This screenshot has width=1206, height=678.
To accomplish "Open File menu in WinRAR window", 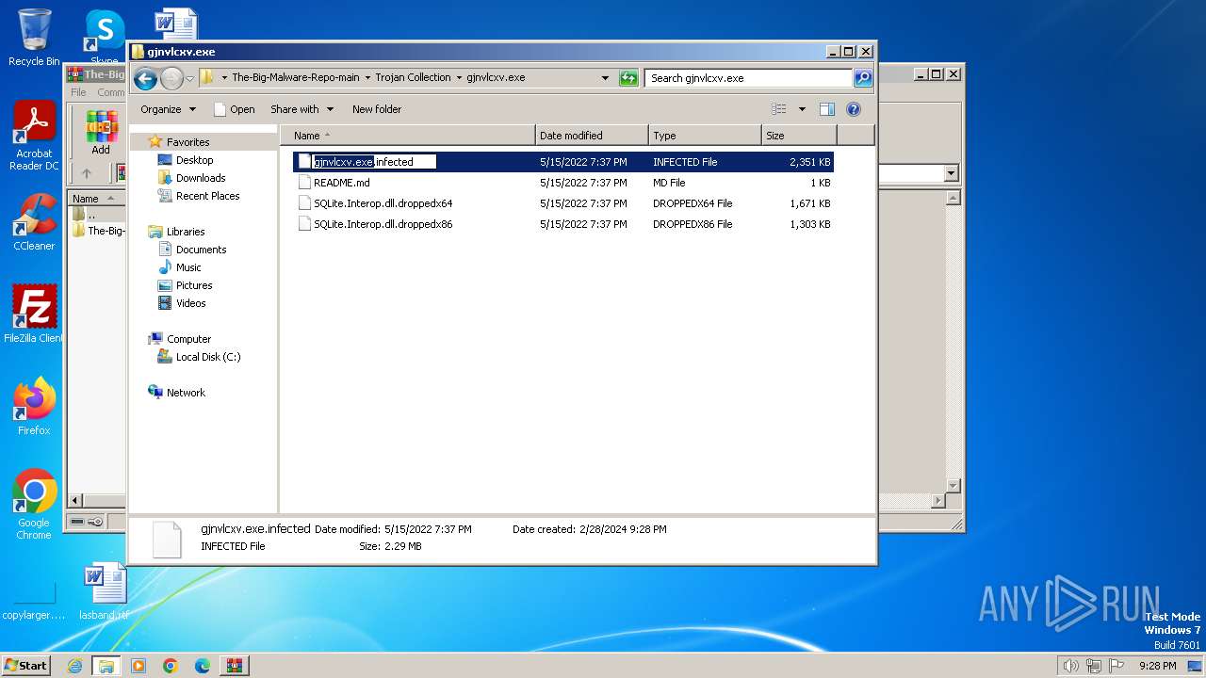I will pyautogui.click(x=78, y=92).
